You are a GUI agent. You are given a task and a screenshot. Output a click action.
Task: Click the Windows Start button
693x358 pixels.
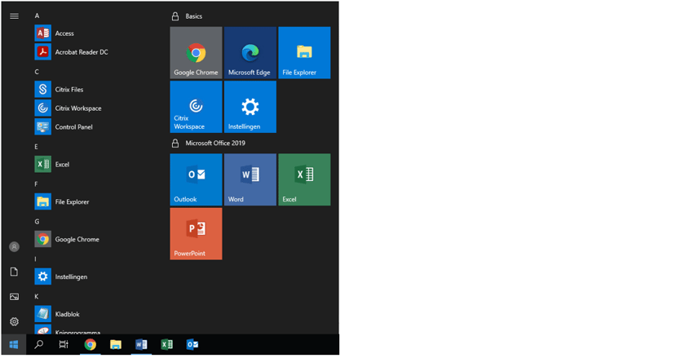pos(14,344)
